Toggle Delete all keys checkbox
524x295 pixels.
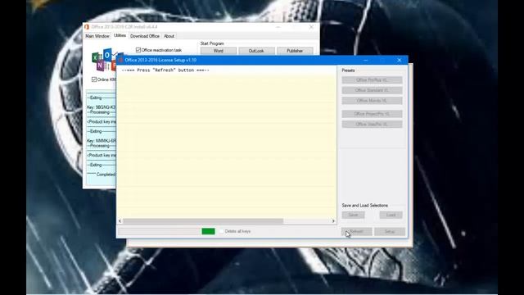(221, 231)
